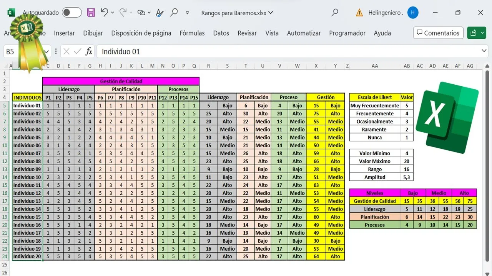The width and height of the screenshot is (492, 276).
Task: Select the yellow Gestión results header cell
Action: [326, 97]
